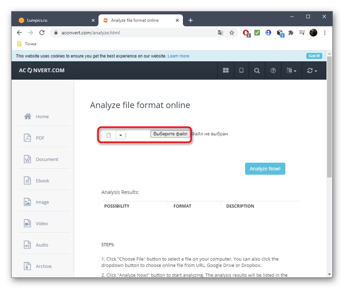344x289 pixels.
Task: Reload the page with refresh icon
Action: tap(42, 33)
